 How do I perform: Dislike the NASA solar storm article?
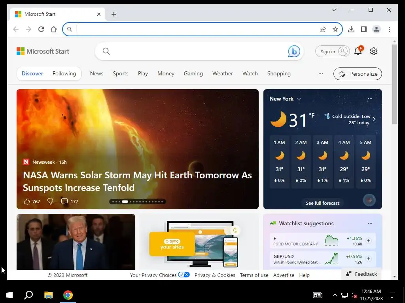[50, 201]
